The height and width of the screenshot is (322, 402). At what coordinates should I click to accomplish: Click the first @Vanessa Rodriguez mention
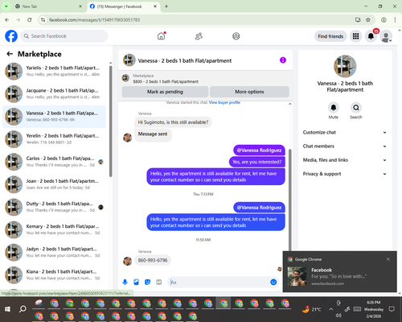[259, 151]
